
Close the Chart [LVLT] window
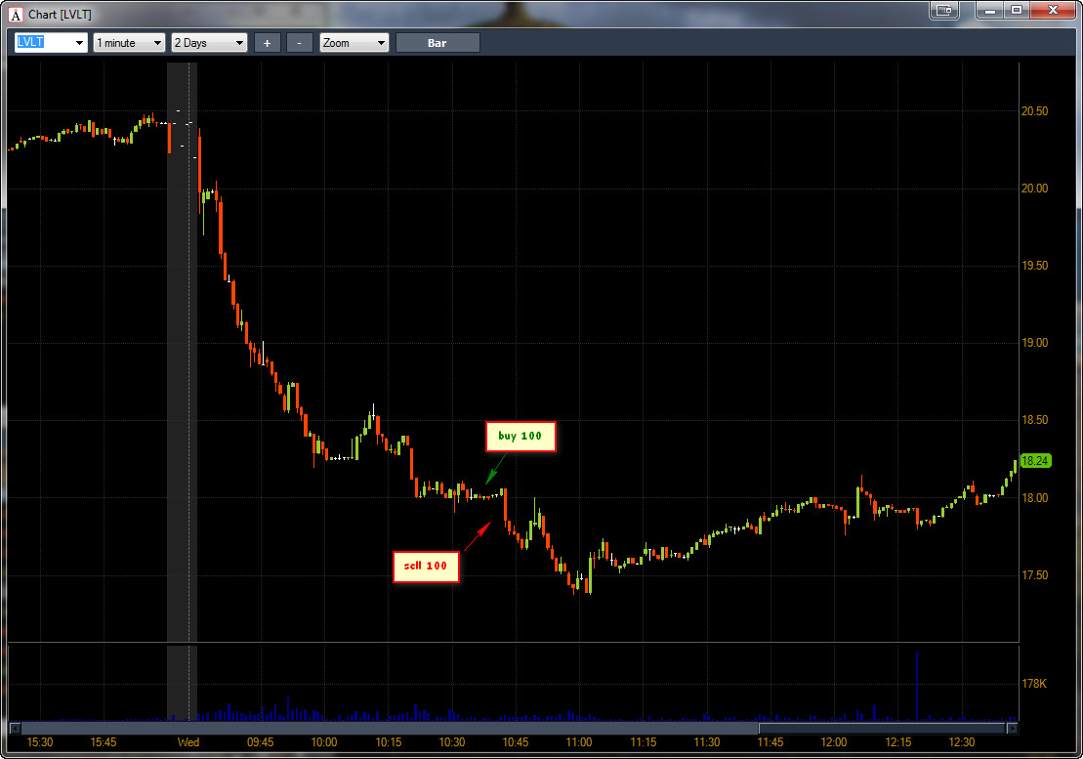(1054, 11)
